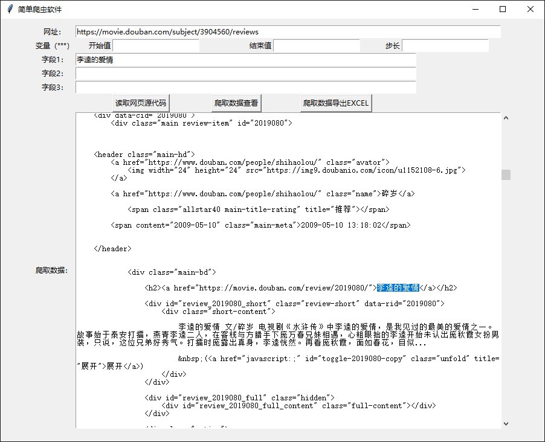Focus the 字段1 field containing 李逵的爱情
Image resolution: width=545 pixels, height=442 pixels.
coord(245,60)
